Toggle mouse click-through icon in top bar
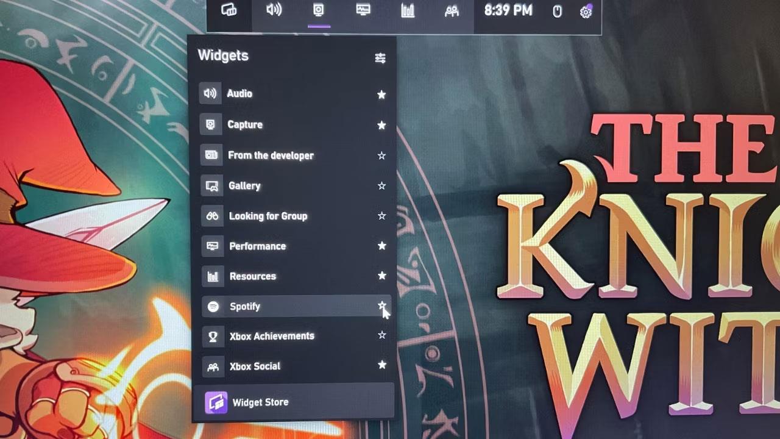Image resolution: width=780 pixels, height=439 pixels. tap(557, 12)
